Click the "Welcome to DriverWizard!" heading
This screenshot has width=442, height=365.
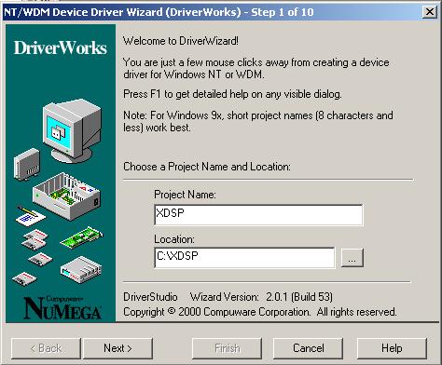pyautogui.click(x=181, y=41)
